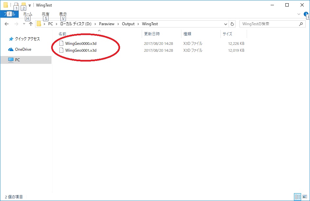
Task: Select file WingGeo0001.x3d
Action: click(81, 50)
